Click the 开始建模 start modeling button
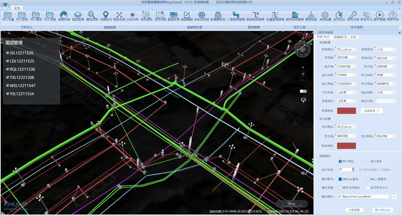The height and width of the screenshot is (216, 402). (354, 210)
